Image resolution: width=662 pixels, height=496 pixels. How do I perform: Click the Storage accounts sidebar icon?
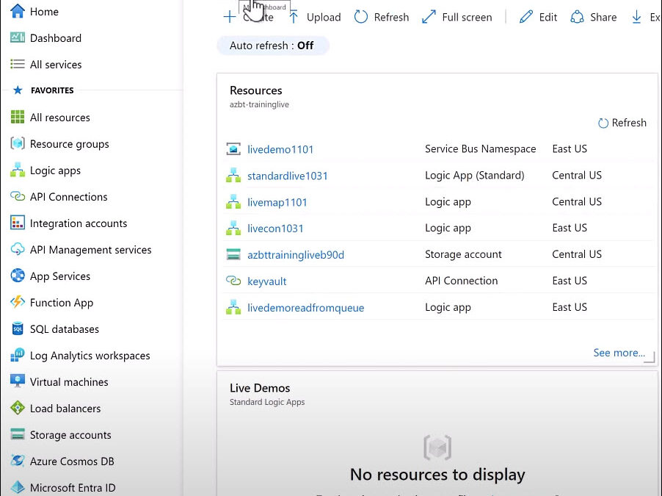tap(18, 434)
